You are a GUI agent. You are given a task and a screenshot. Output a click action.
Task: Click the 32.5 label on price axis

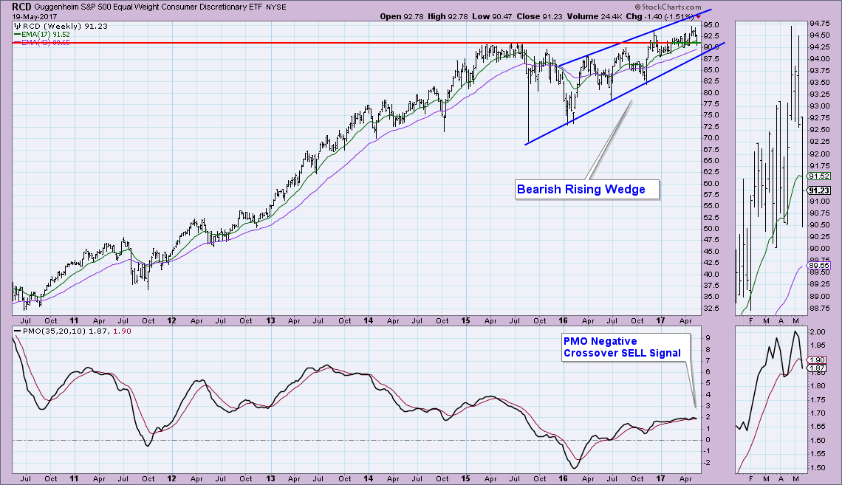(711, 309)
